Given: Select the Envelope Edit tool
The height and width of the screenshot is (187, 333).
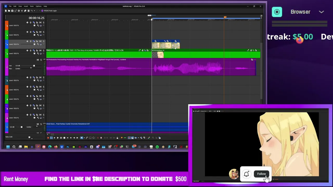Looking at the screenshot, I should (87, 138).
